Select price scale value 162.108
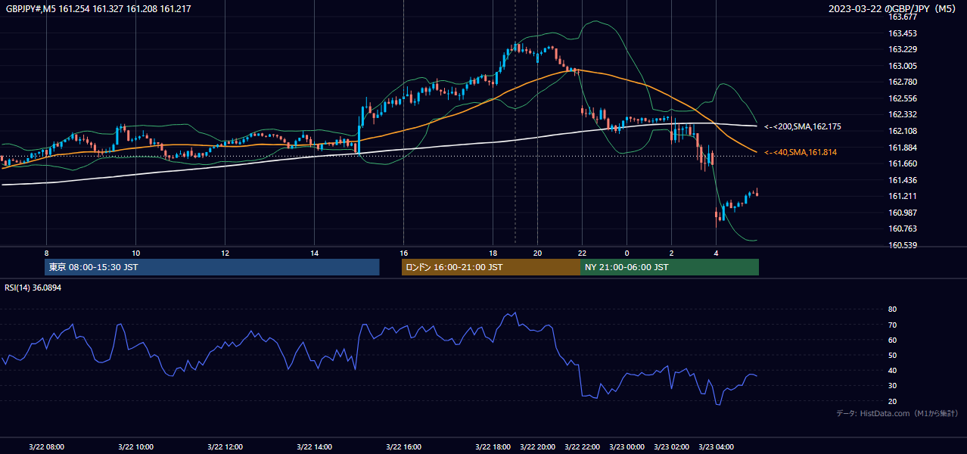Screen dimensions: 967x454 (902, 131)
